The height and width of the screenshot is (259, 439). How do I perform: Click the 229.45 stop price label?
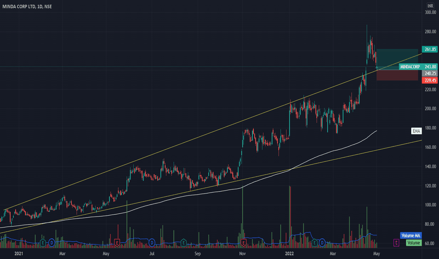pyautogui.click(x=430, y=81)
